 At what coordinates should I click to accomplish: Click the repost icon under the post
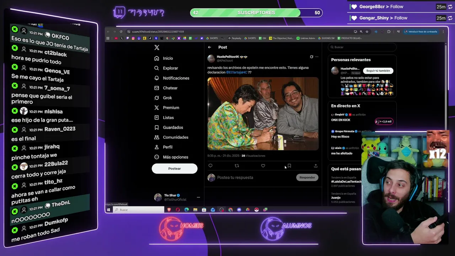237,166
